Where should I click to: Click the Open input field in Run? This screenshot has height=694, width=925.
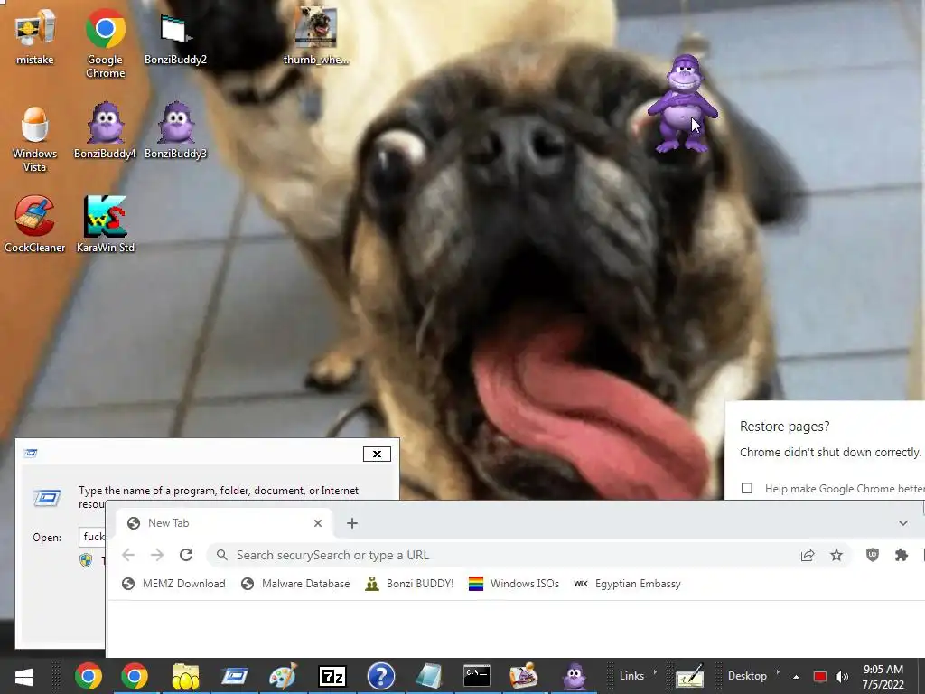point(93,537)
